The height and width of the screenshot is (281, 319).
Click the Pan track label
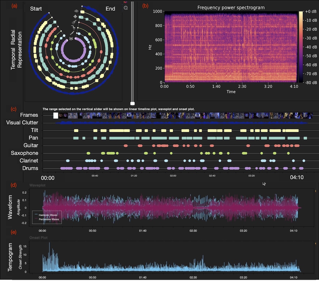[x=33, y=138]
